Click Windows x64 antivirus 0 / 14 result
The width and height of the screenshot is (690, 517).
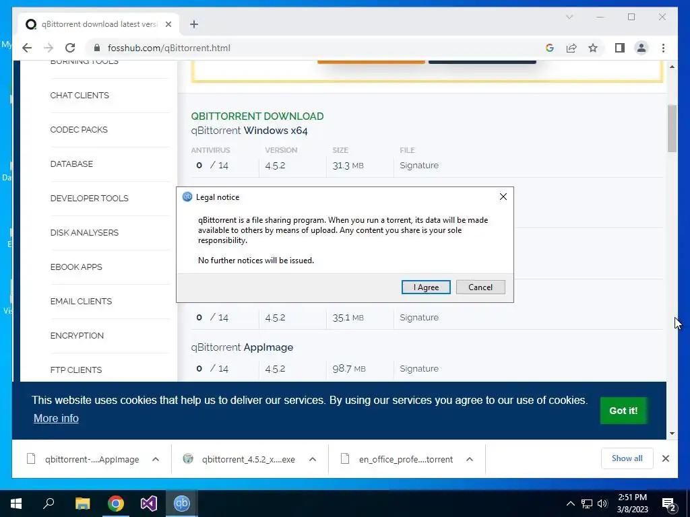click(212, 166)
